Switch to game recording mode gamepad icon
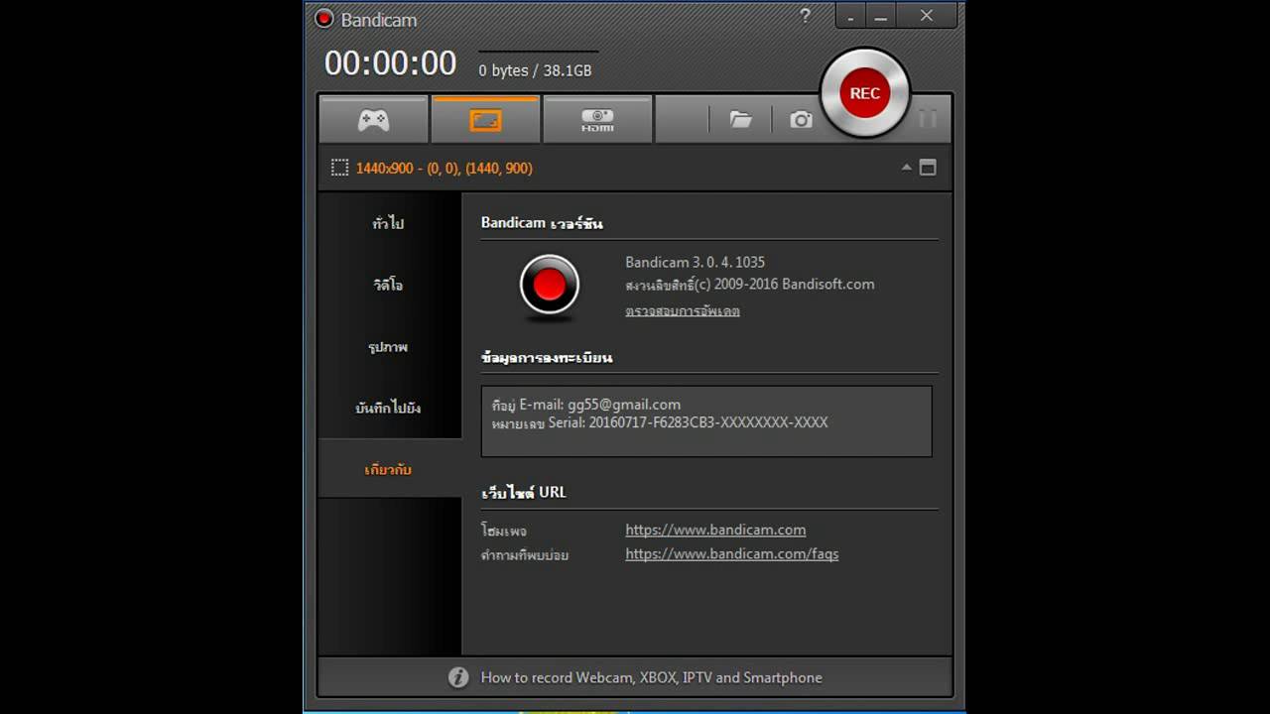 (373, 120)
